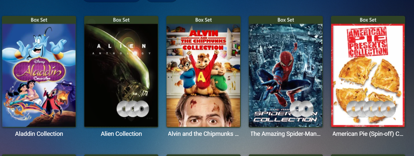The image size is (414, 156).
Task: Click the Aladdin Collection title link
Action: click(x=39, y=134)
